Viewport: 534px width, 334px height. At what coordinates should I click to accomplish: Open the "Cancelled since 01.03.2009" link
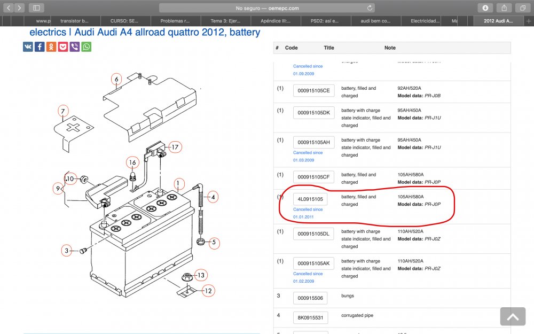coord(308,157)
